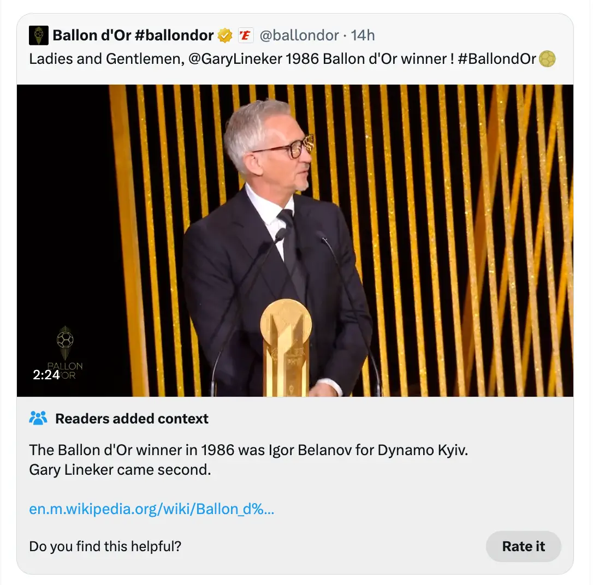Click the Ballon d'Or watermark on the video
593x585 pixels.
tap(66, 349)
